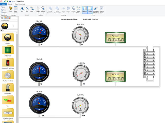This screenshot has width=165, height=123.
Task: Open the Align dropdown arrow
Action: (x=63, y=13)
